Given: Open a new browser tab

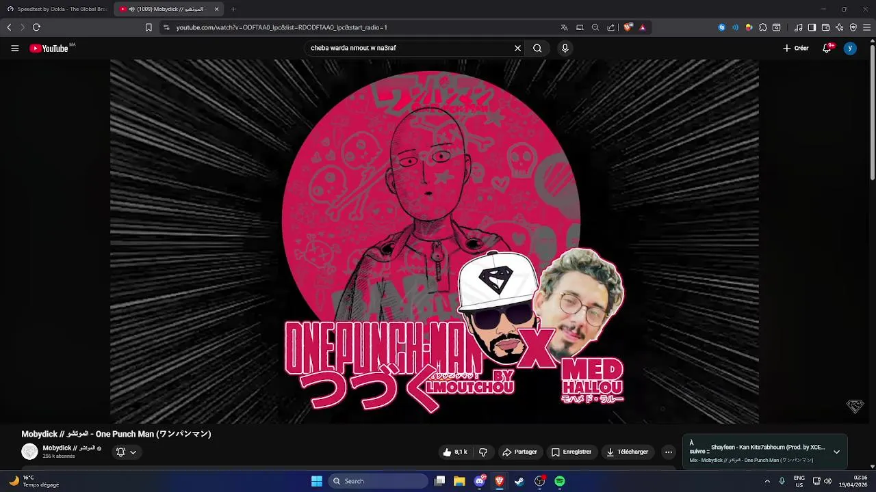Looking at the screenshot, I should tap(233, 9).
